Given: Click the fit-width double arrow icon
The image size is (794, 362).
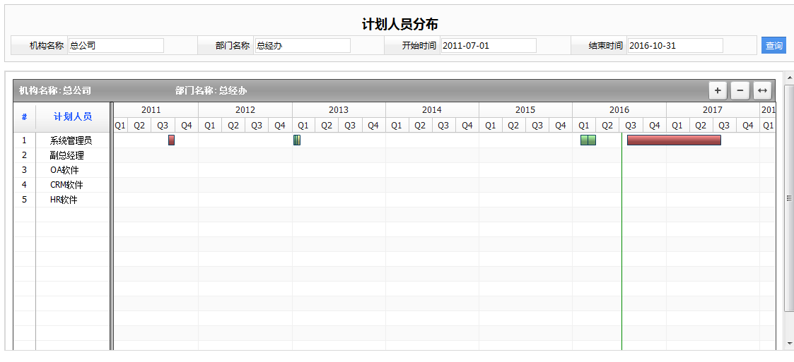Looking at the screenshot, I should (762, 90).
